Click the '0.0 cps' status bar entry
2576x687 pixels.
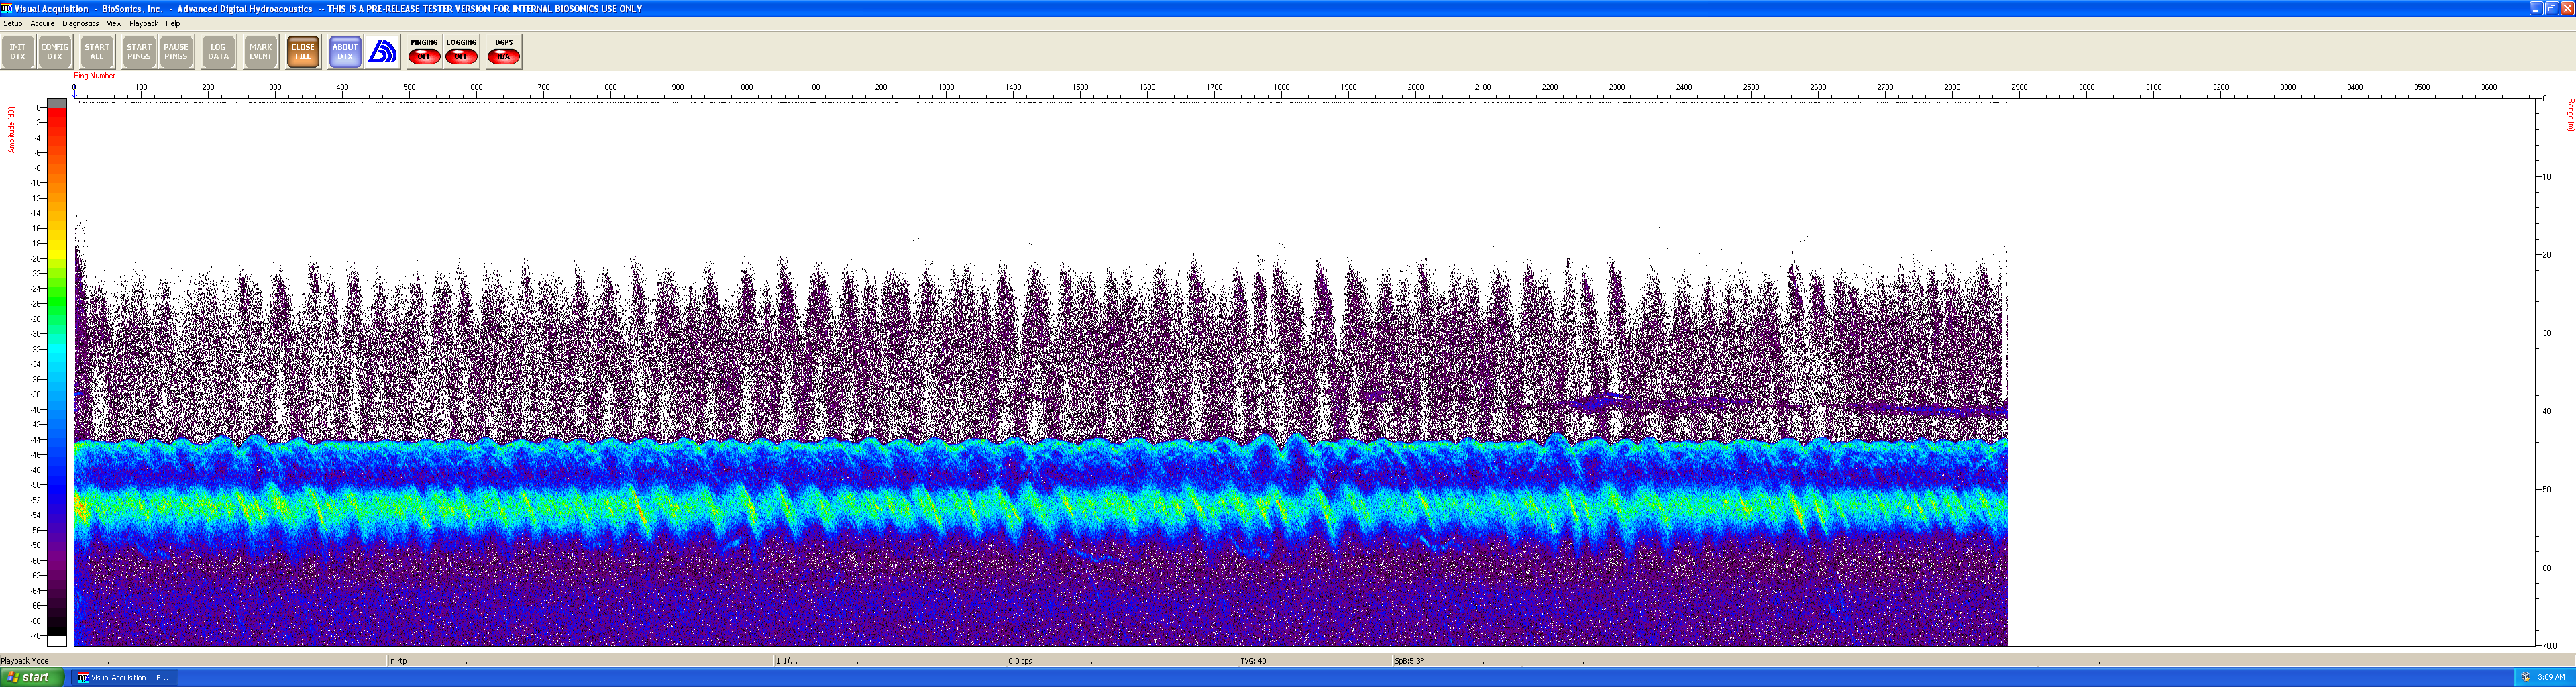pyautogui.click(x=1020, y=661)
